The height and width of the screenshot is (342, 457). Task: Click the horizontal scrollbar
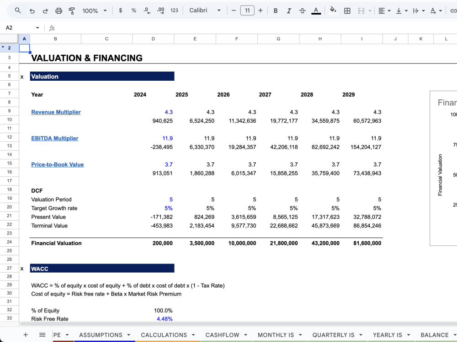(238, 324)
